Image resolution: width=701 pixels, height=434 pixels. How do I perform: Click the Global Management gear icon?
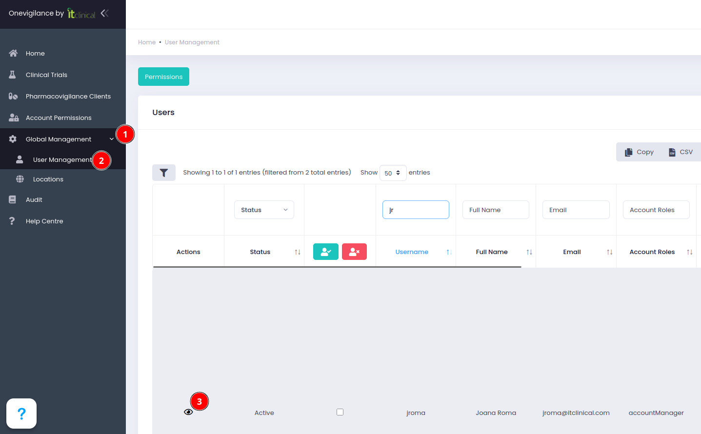point(13,139)
